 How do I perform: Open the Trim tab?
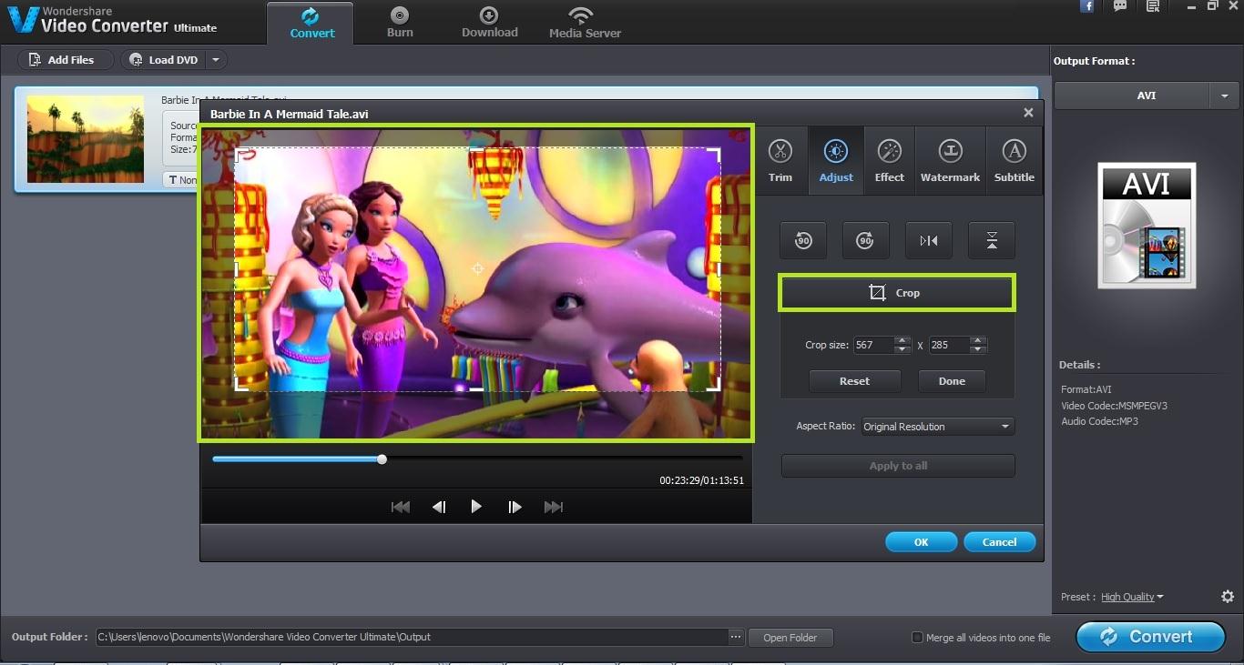[x=780, y=160]
